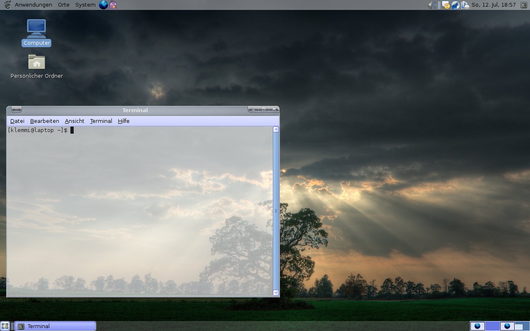Image resolution: width=530 pixels, height=331 pixels.
Task: Click the Terminal taskbar button
Action: click(x=55, y=326)
